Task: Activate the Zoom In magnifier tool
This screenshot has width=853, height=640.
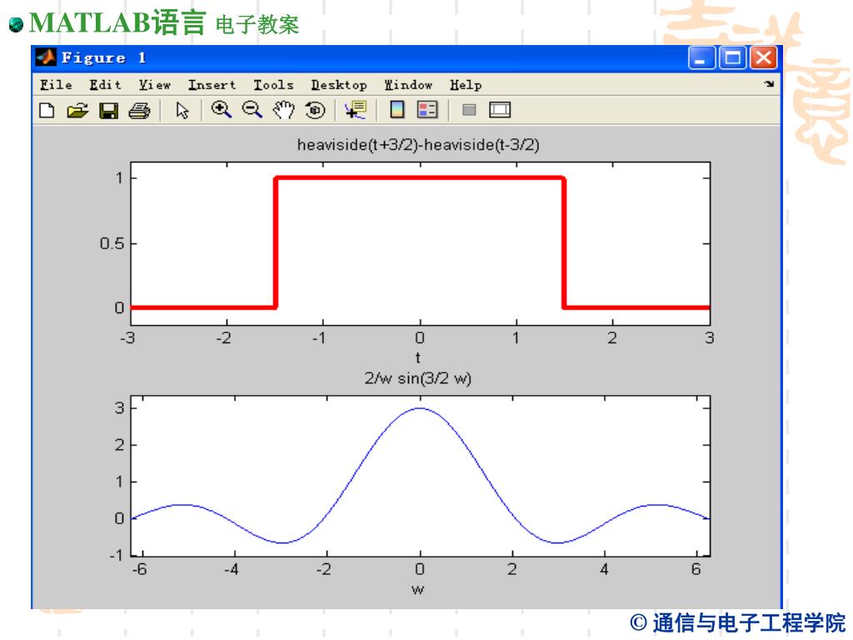Action: (x=221, y=110)
